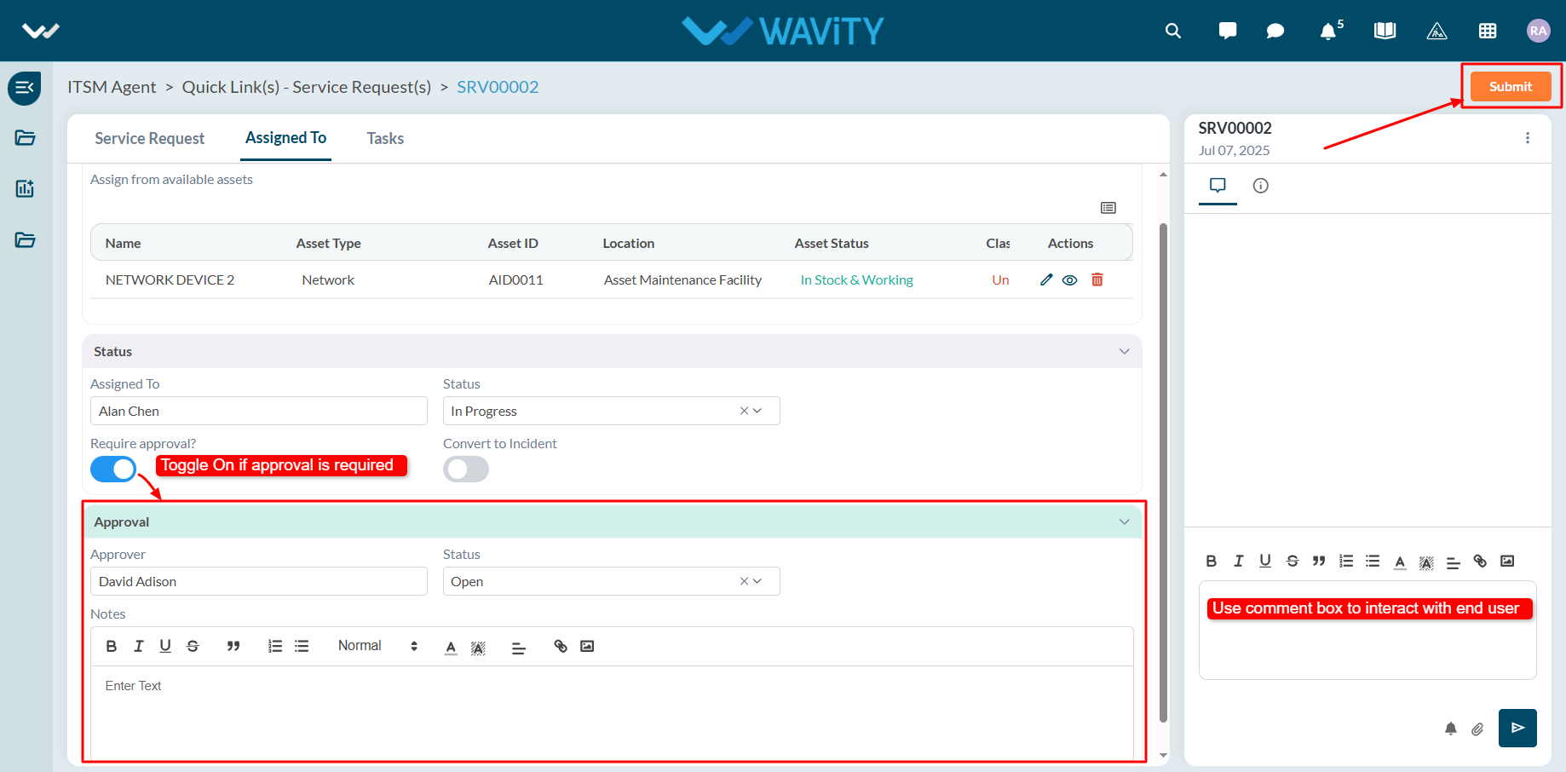View NETWORK DEVICE 2 with eye icon
Image resolution: width=1566 pixels, height=772 pixels.
(1070, 279)
